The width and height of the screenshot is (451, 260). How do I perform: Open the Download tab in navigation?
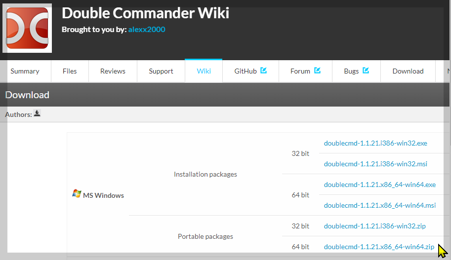tap(408, 71)
